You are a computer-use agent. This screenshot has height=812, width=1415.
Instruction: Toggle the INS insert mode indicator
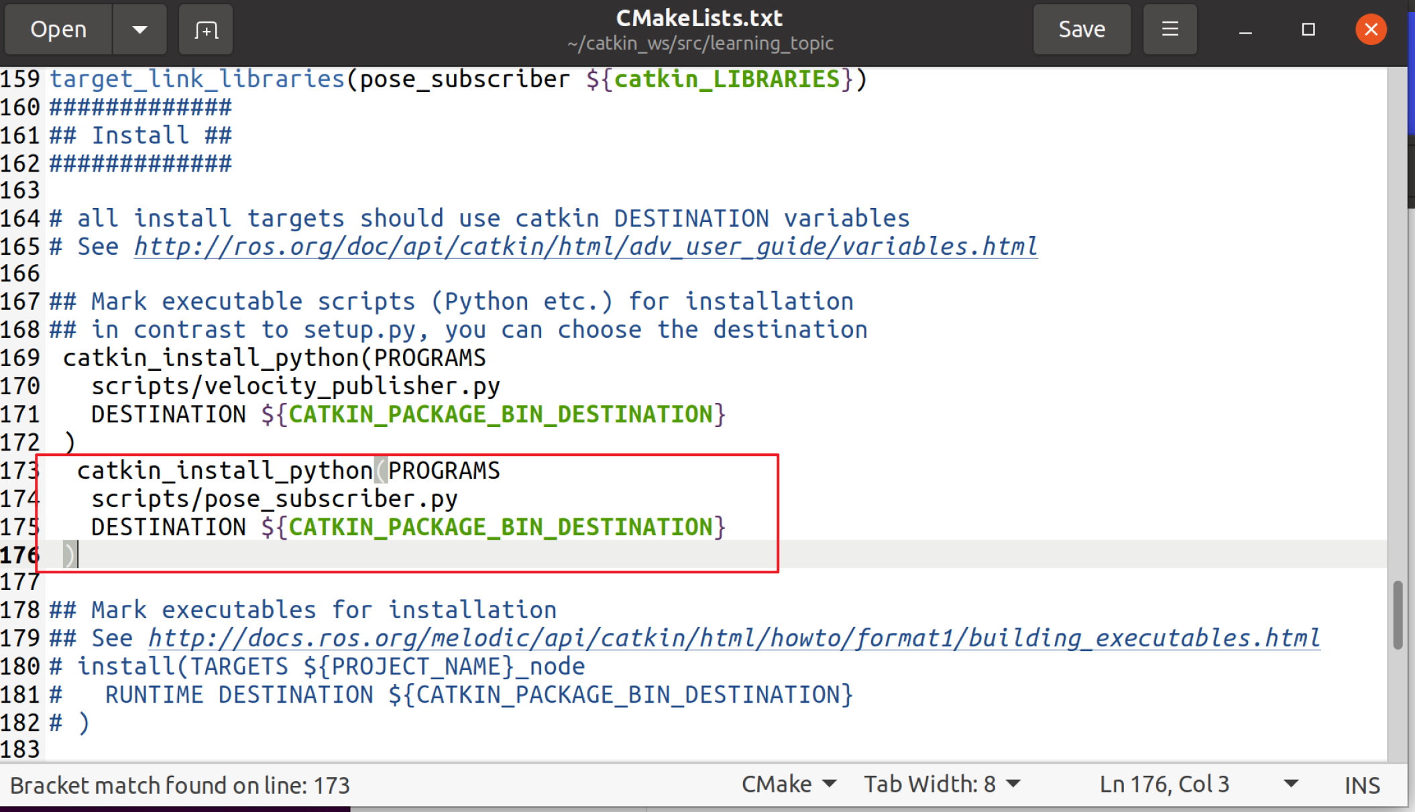click(1361, 785)
